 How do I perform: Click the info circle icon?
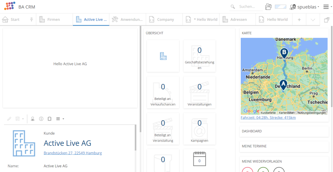click(41, 119)
